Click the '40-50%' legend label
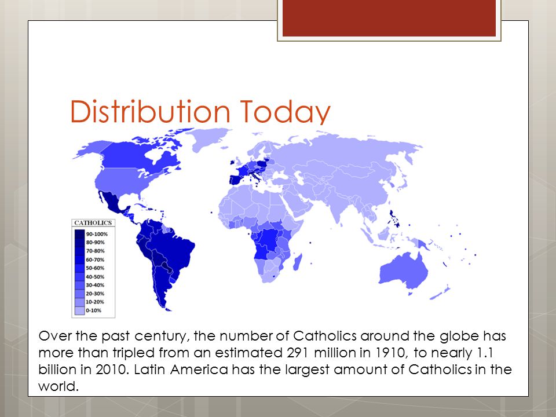 pos(95,277)
